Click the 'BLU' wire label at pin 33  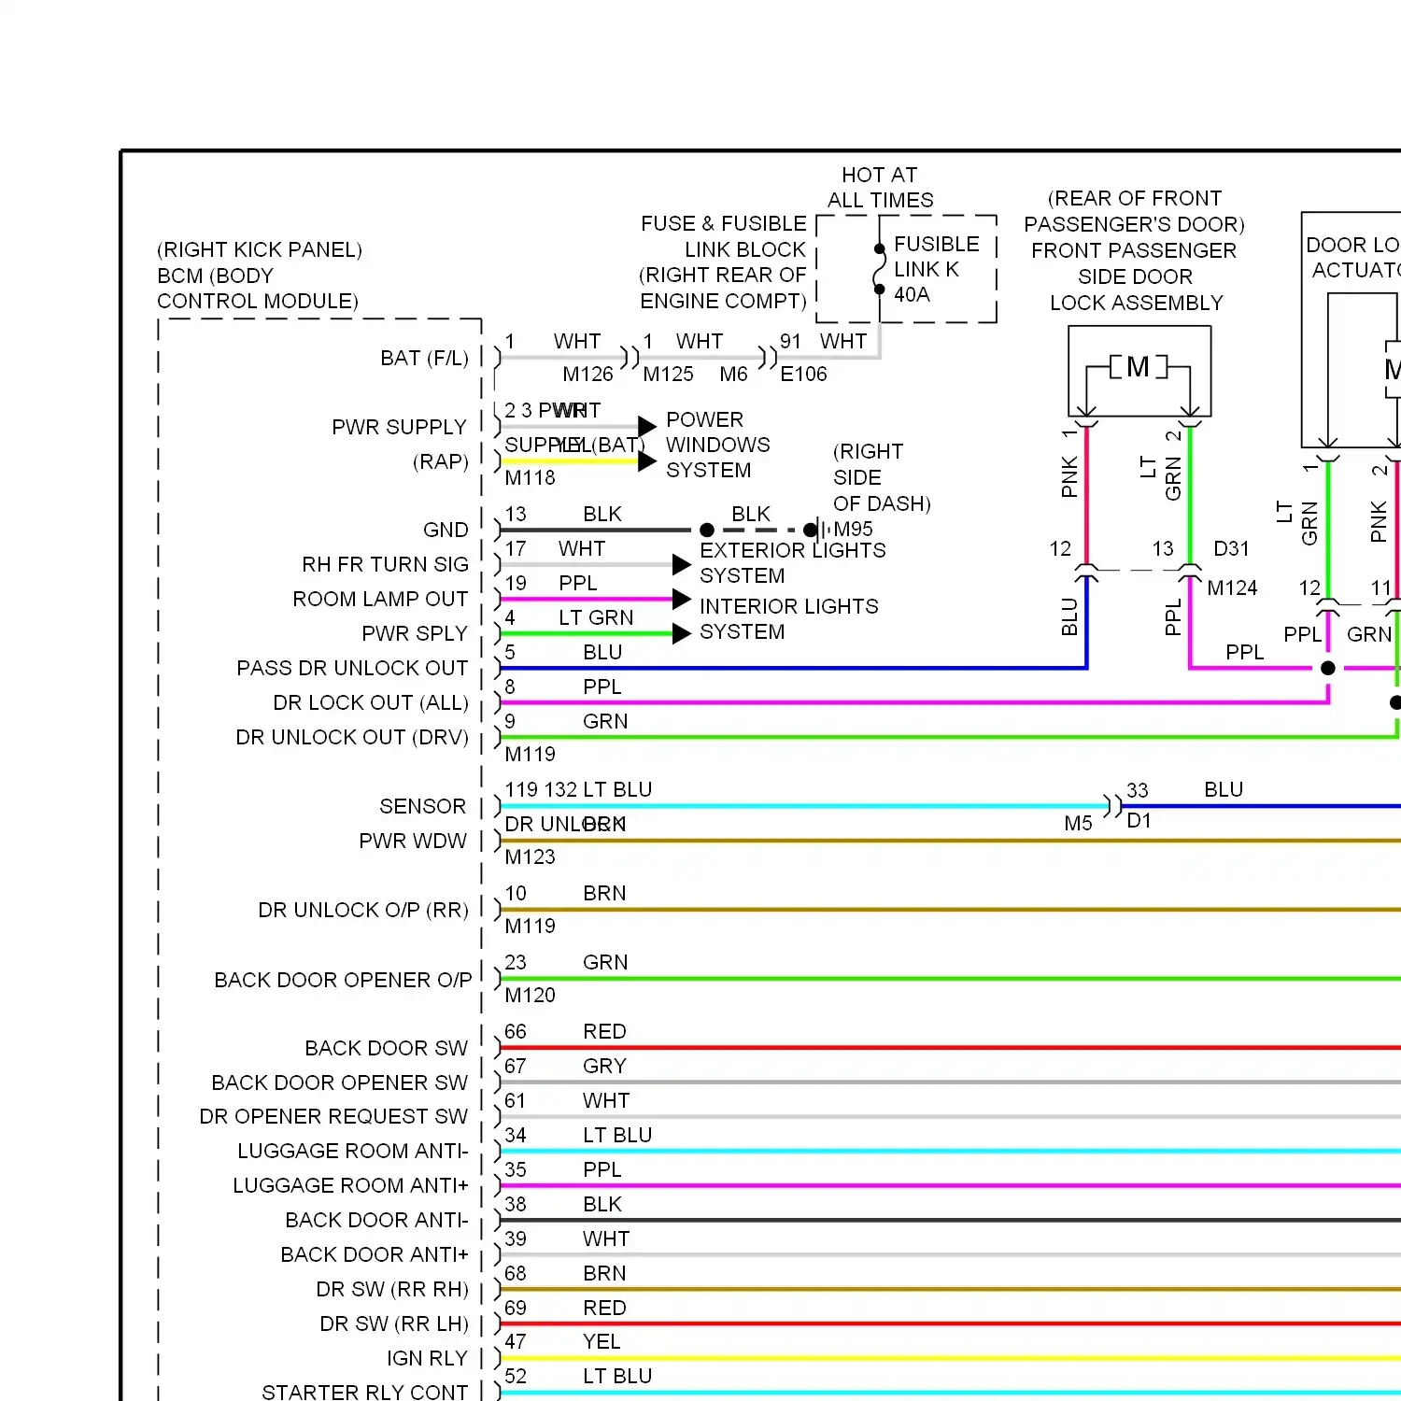point(1224,790)
